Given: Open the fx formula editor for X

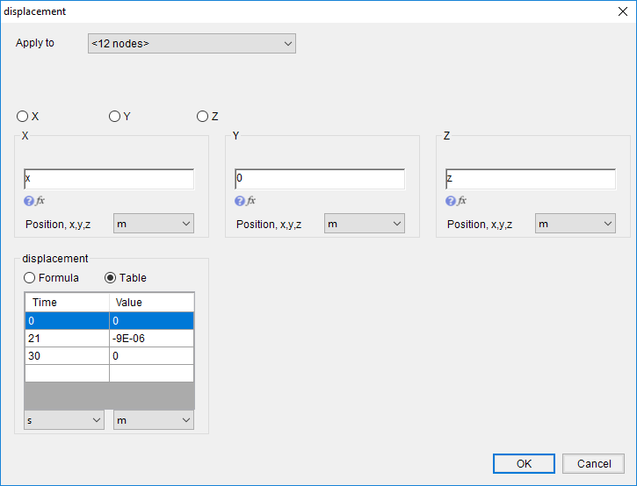Looking at the screenshot, I should (x=40, y=200).
